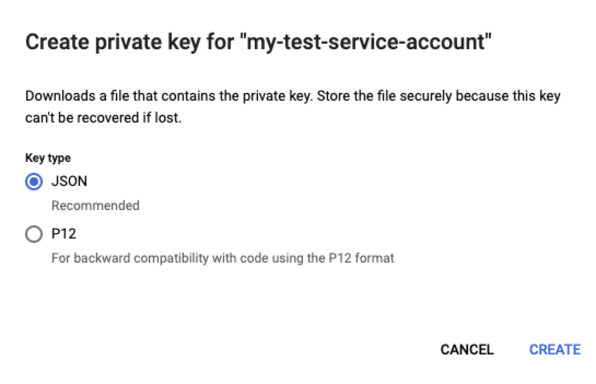The image size is (596, 384).
Task: Click the P12 backward compatibility description
Action: click(x=223, y=258)
